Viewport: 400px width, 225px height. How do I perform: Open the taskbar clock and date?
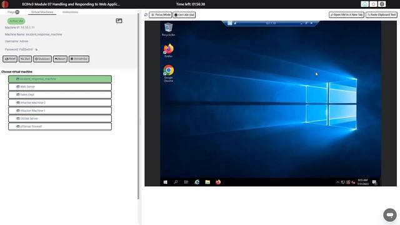point(362,182)
